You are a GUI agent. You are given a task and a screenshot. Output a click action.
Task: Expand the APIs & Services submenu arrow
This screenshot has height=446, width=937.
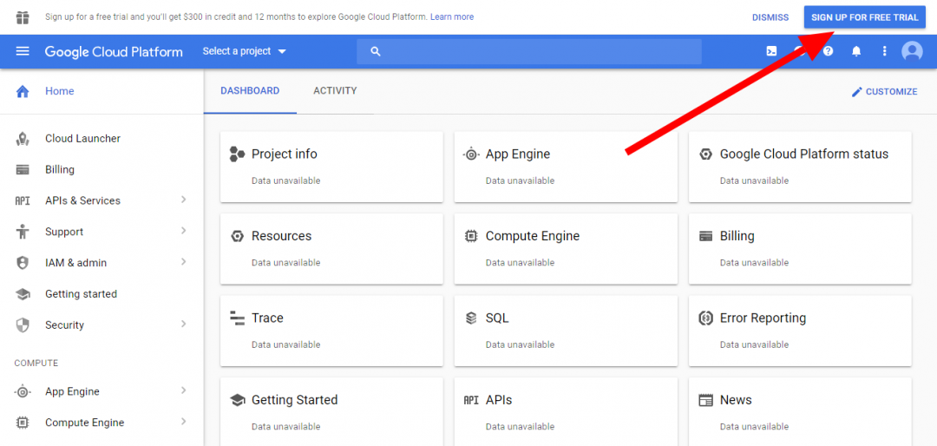(183, 200)
